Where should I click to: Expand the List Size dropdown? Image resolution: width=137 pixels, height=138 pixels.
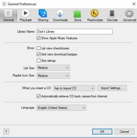click(x=53, y=68)
